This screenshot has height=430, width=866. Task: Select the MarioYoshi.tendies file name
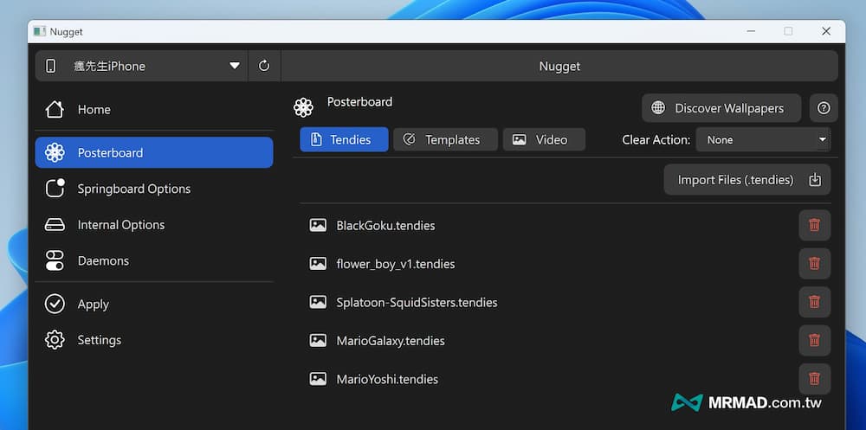(x=387, y=379)
